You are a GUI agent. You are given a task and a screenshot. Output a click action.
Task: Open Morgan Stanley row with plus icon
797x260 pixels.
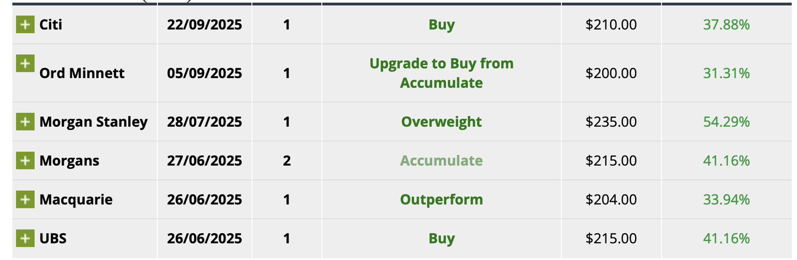point(25,122)
